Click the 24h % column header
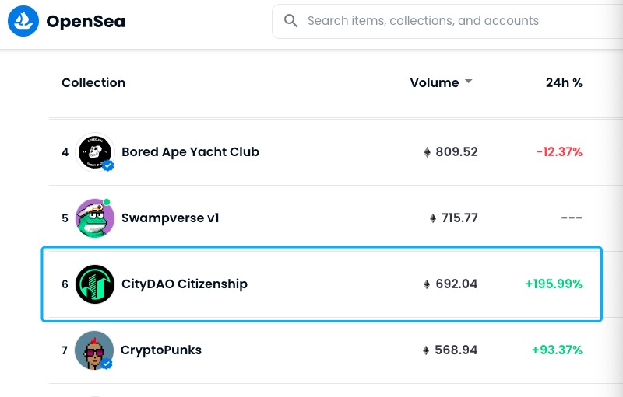Screen dimensions: 623x397 (x=564, y=83)
